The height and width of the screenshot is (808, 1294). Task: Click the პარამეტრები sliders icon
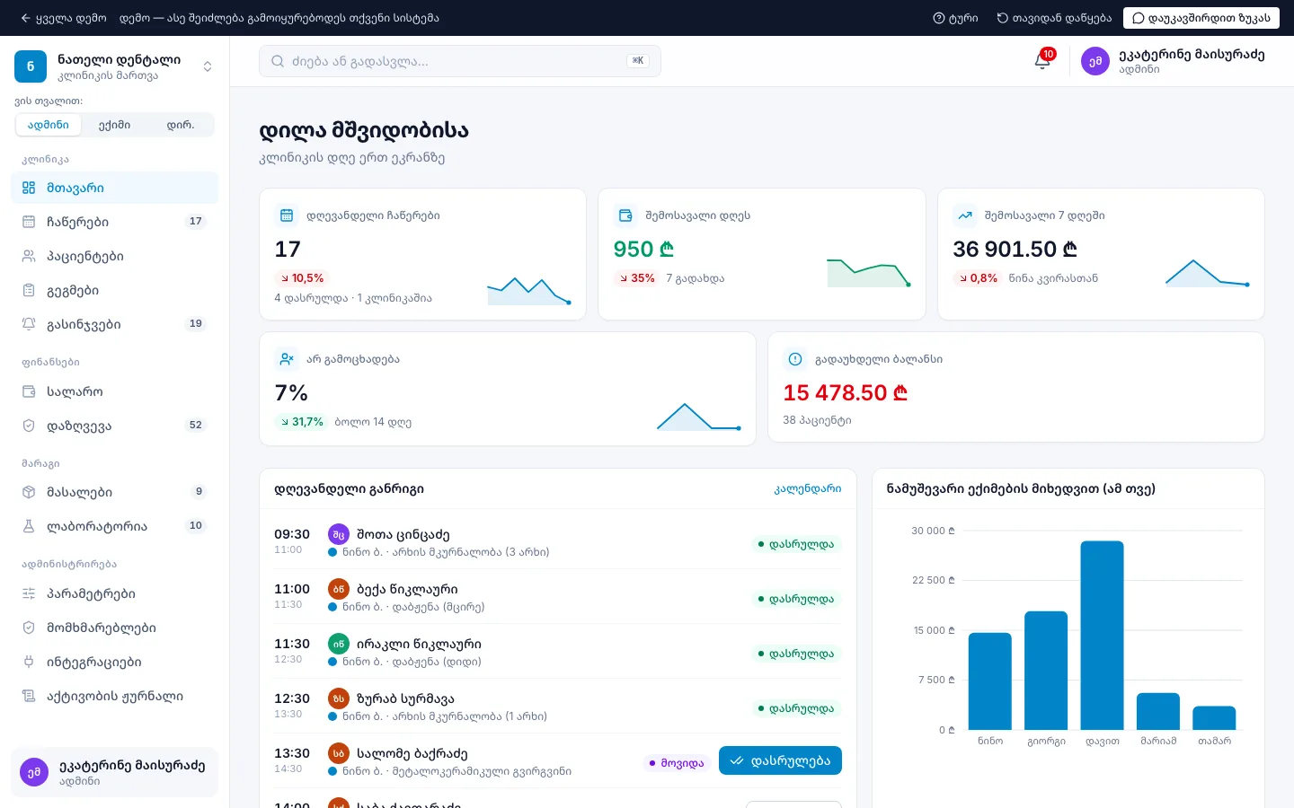29,593
